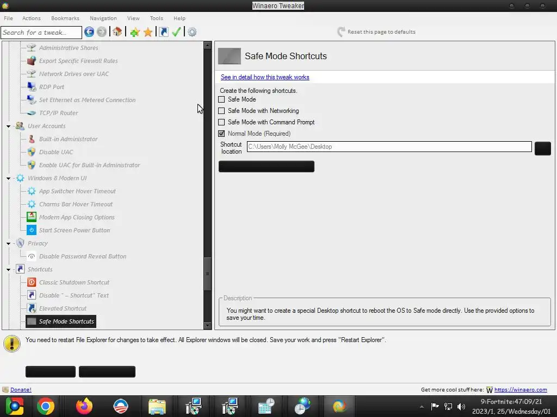557x417 pixels.
Task: Open bookmarks using the yellow star icon
Action: [x=148, y=32]
